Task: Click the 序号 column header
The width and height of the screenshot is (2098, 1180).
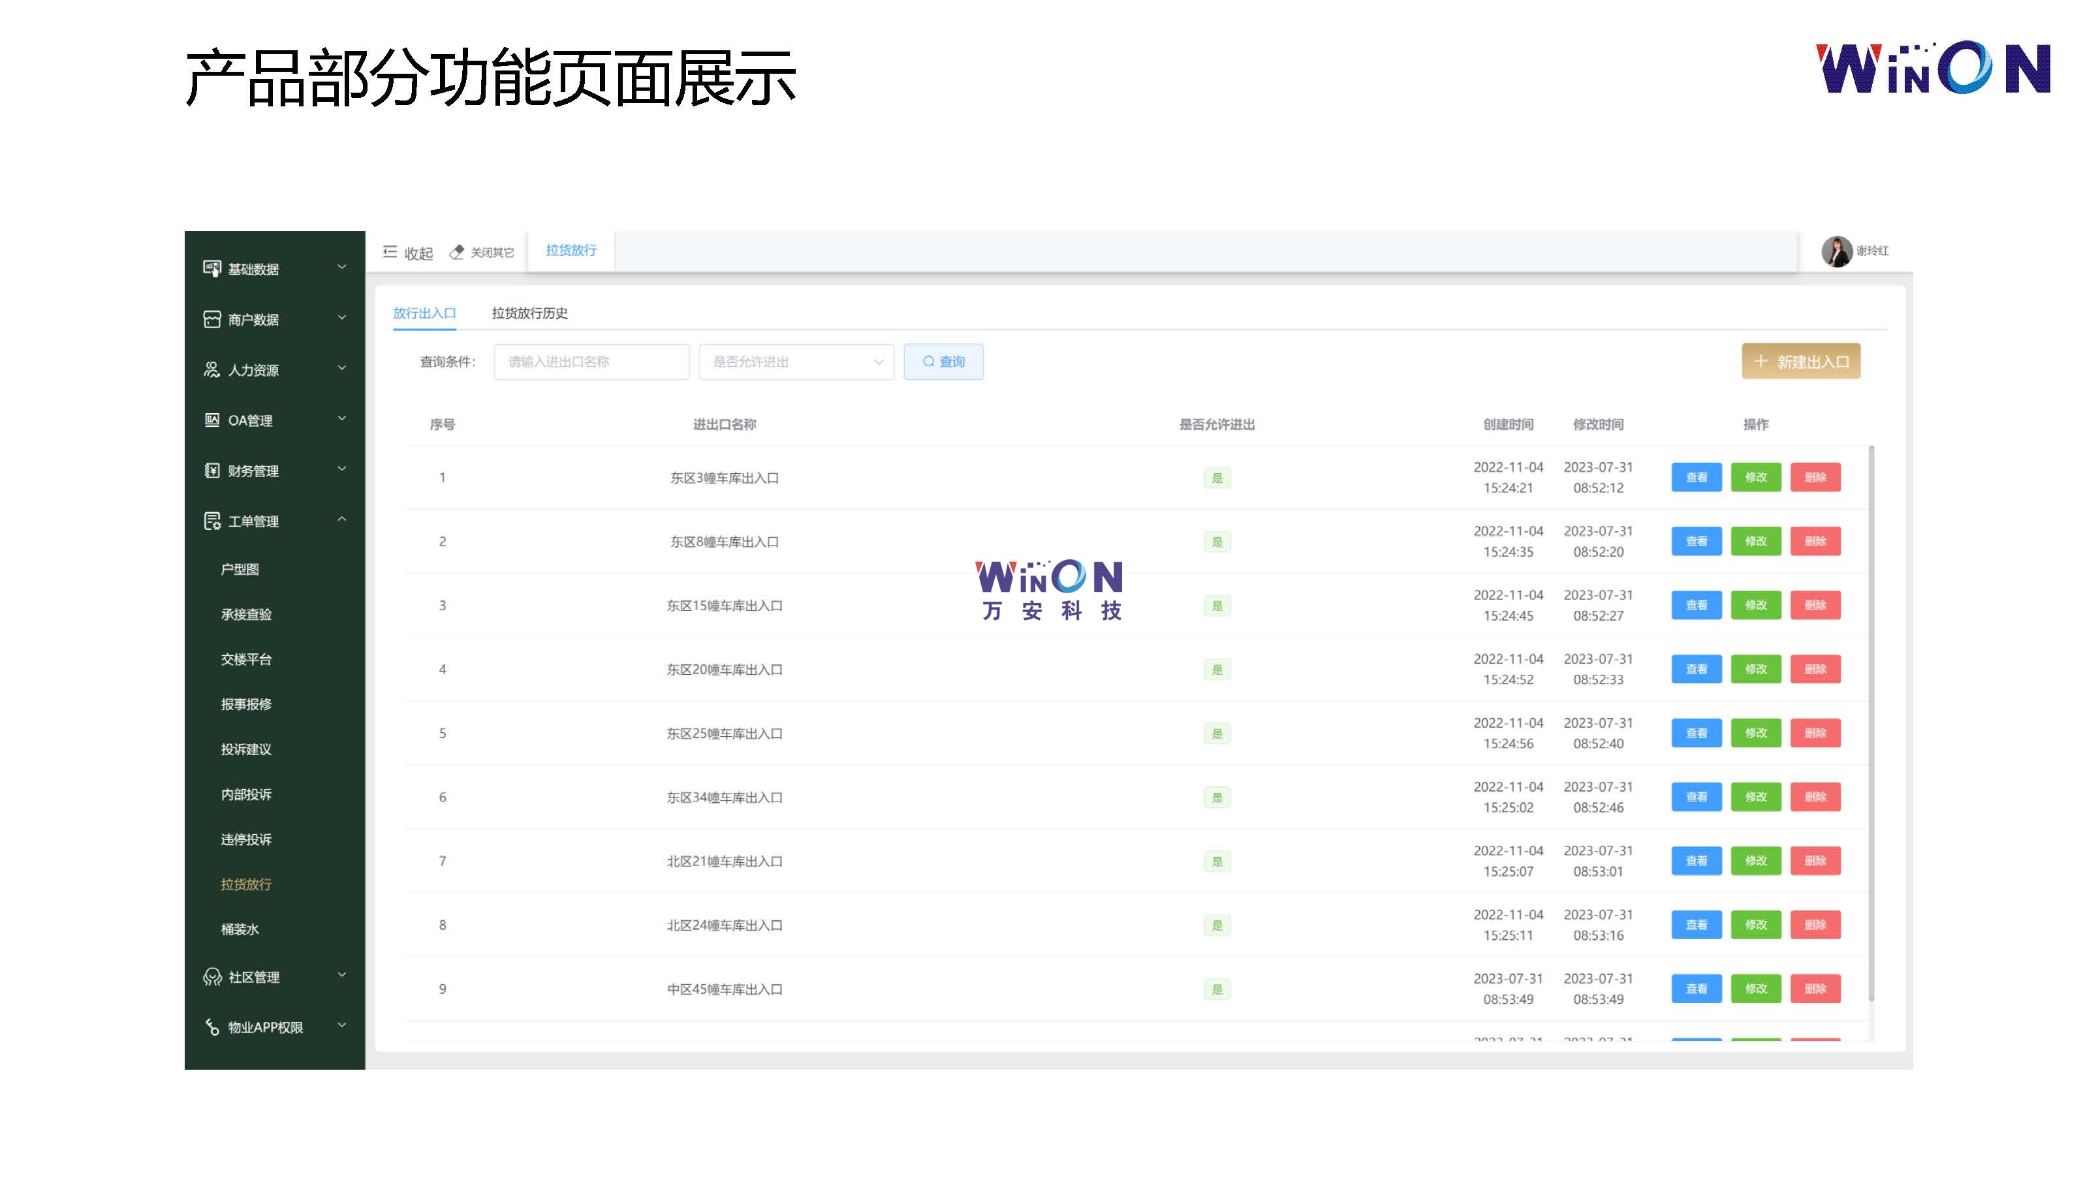Action: click(442, 424)
